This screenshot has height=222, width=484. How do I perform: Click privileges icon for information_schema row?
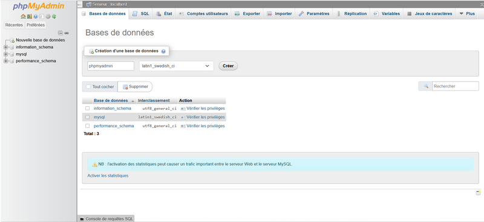point(183,109)
